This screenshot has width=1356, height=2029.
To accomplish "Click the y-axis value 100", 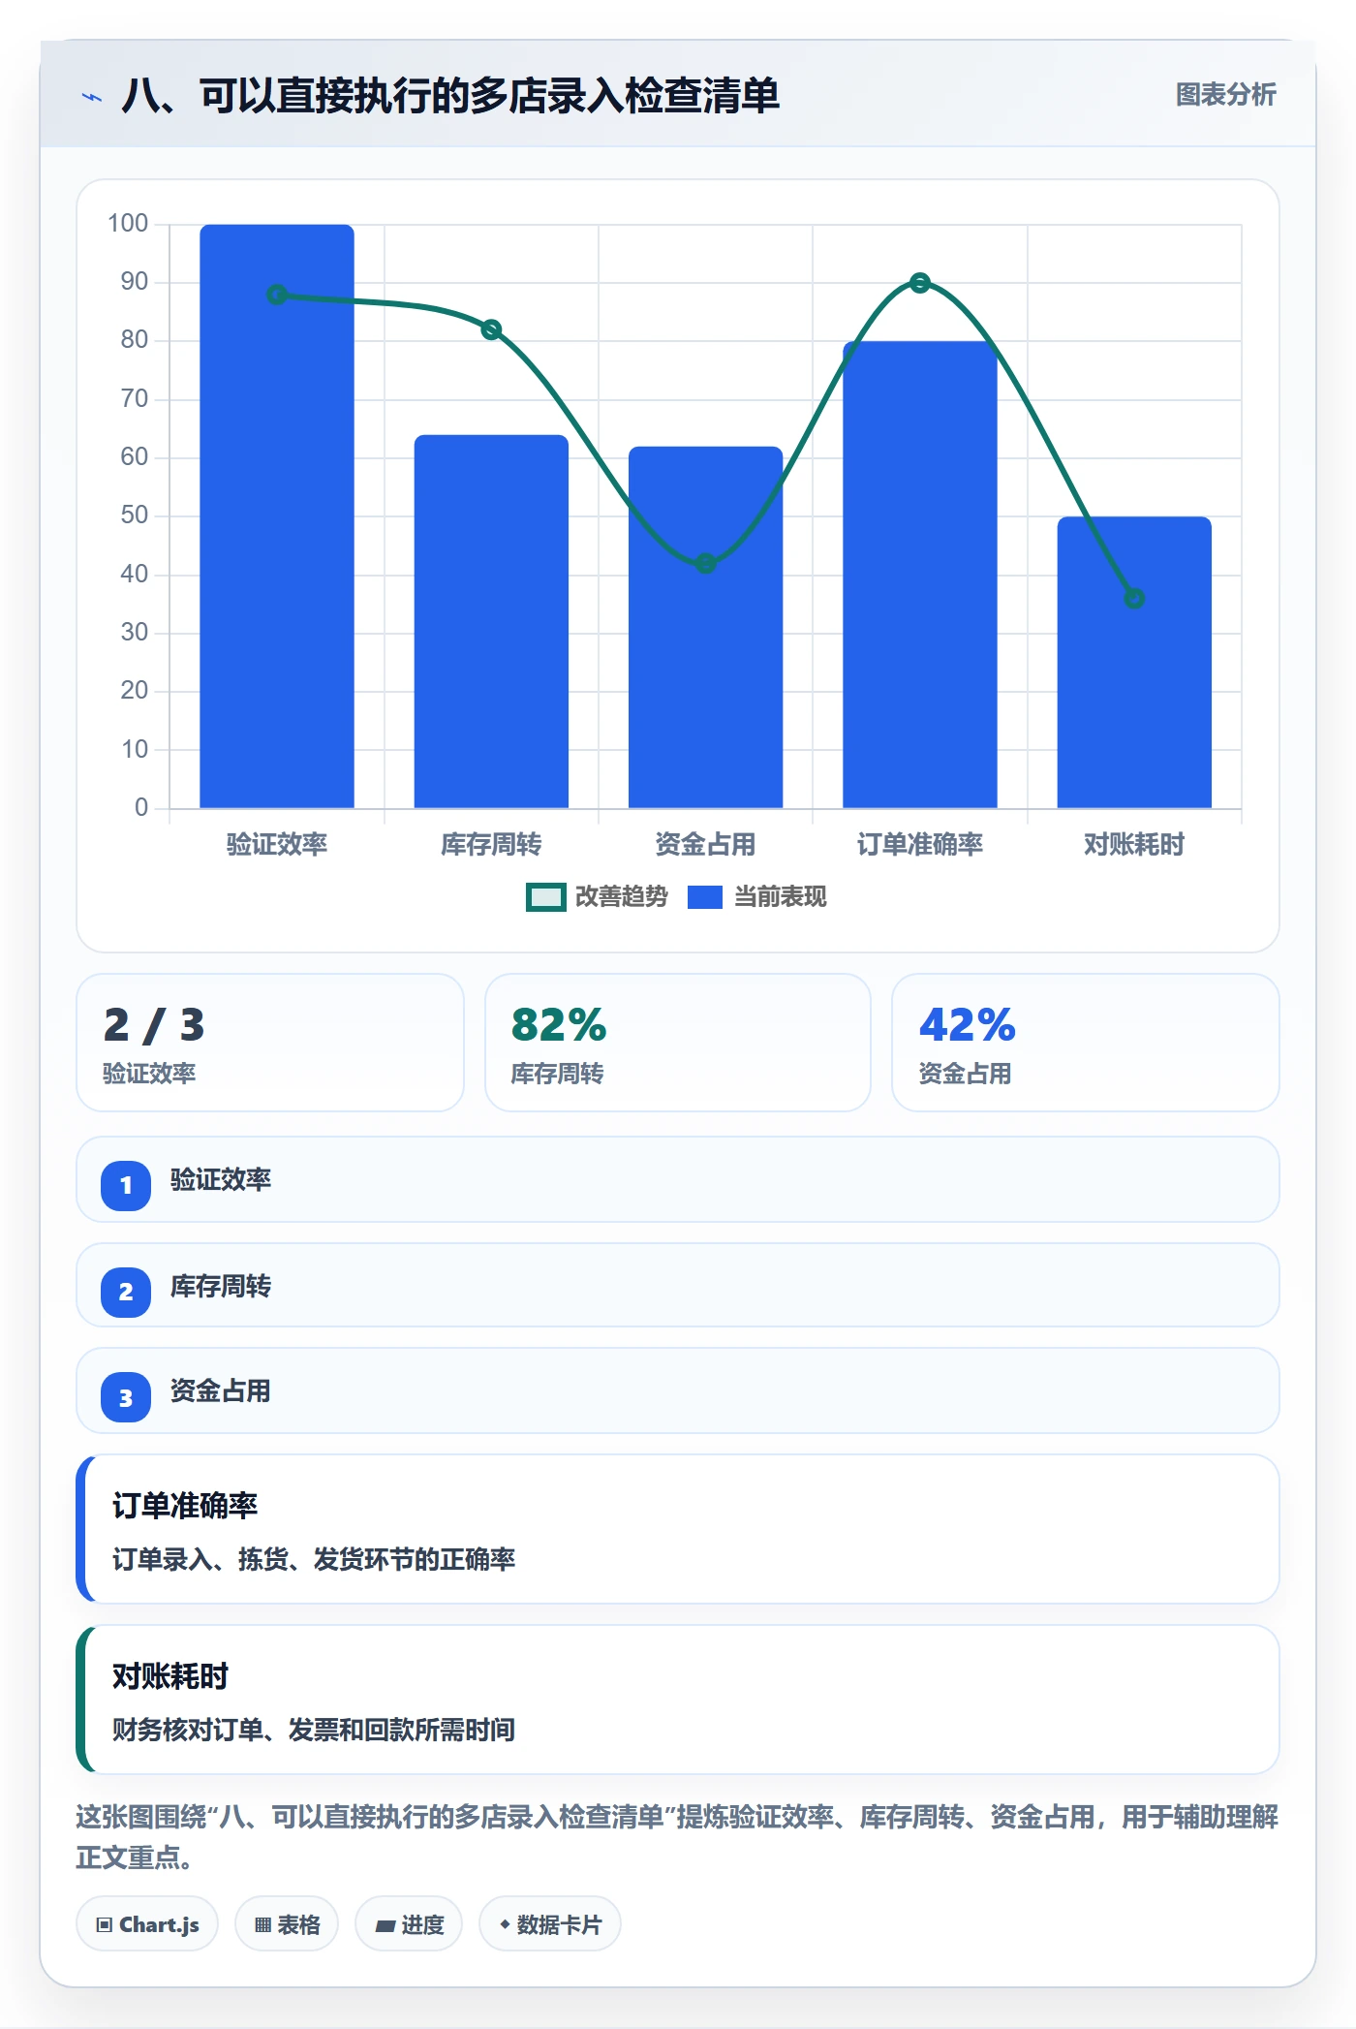I will (x=128, y=224).
